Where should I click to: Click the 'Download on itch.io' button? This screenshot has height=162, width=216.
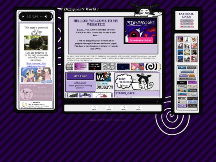(140, 40)
